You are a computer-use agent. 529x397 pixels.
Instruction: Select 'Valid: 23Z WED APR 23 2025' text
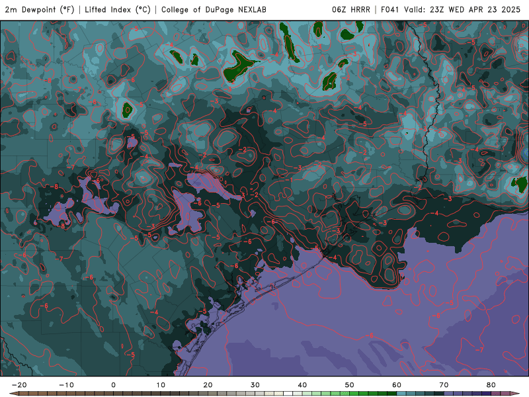[462, 9]
